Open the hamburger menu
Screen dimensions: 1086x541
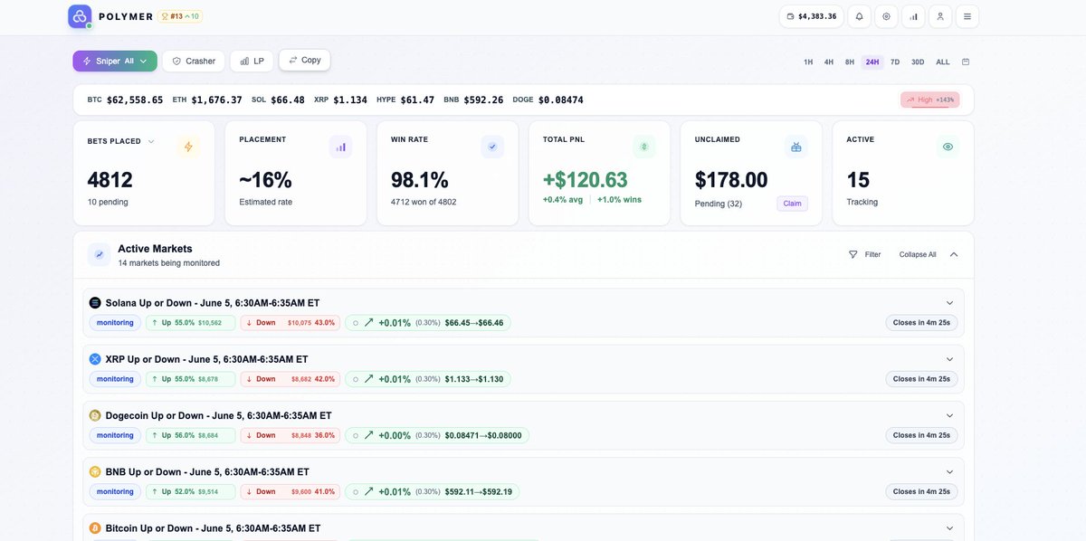(967, 16)
